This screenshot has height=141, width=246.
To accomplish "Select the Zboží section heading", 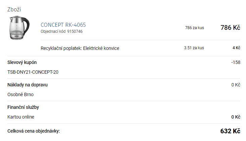I will (x=14, y=9).
